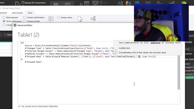Screen dimensions: 194x109
Task: Click the All Properties link
Action: tap(189, 54)
